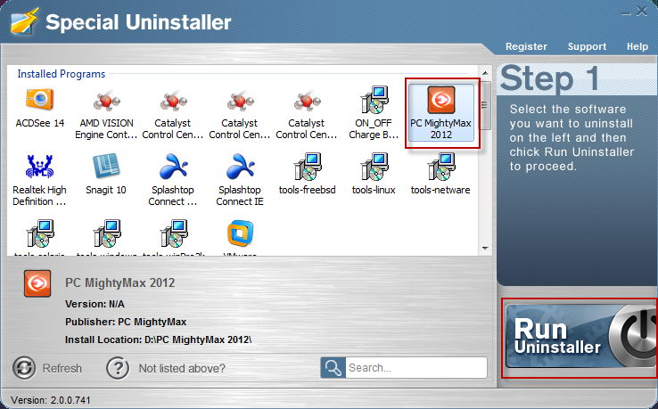This screenshot has width=658, height=409.
Task: Click into the Search input field
Action: point(415,368)
